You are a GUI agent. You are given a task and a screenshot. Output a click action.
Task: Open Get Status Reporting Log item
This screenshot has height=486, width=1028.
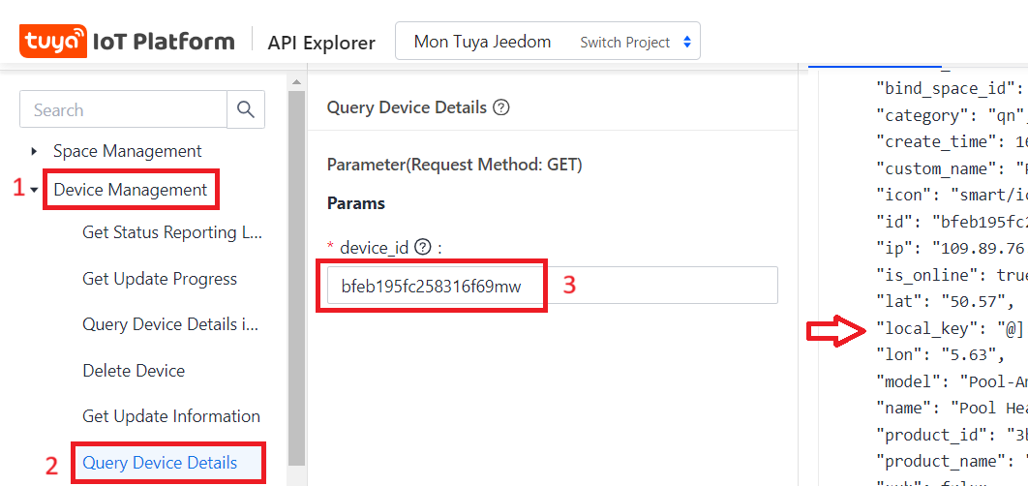(172, 232)
